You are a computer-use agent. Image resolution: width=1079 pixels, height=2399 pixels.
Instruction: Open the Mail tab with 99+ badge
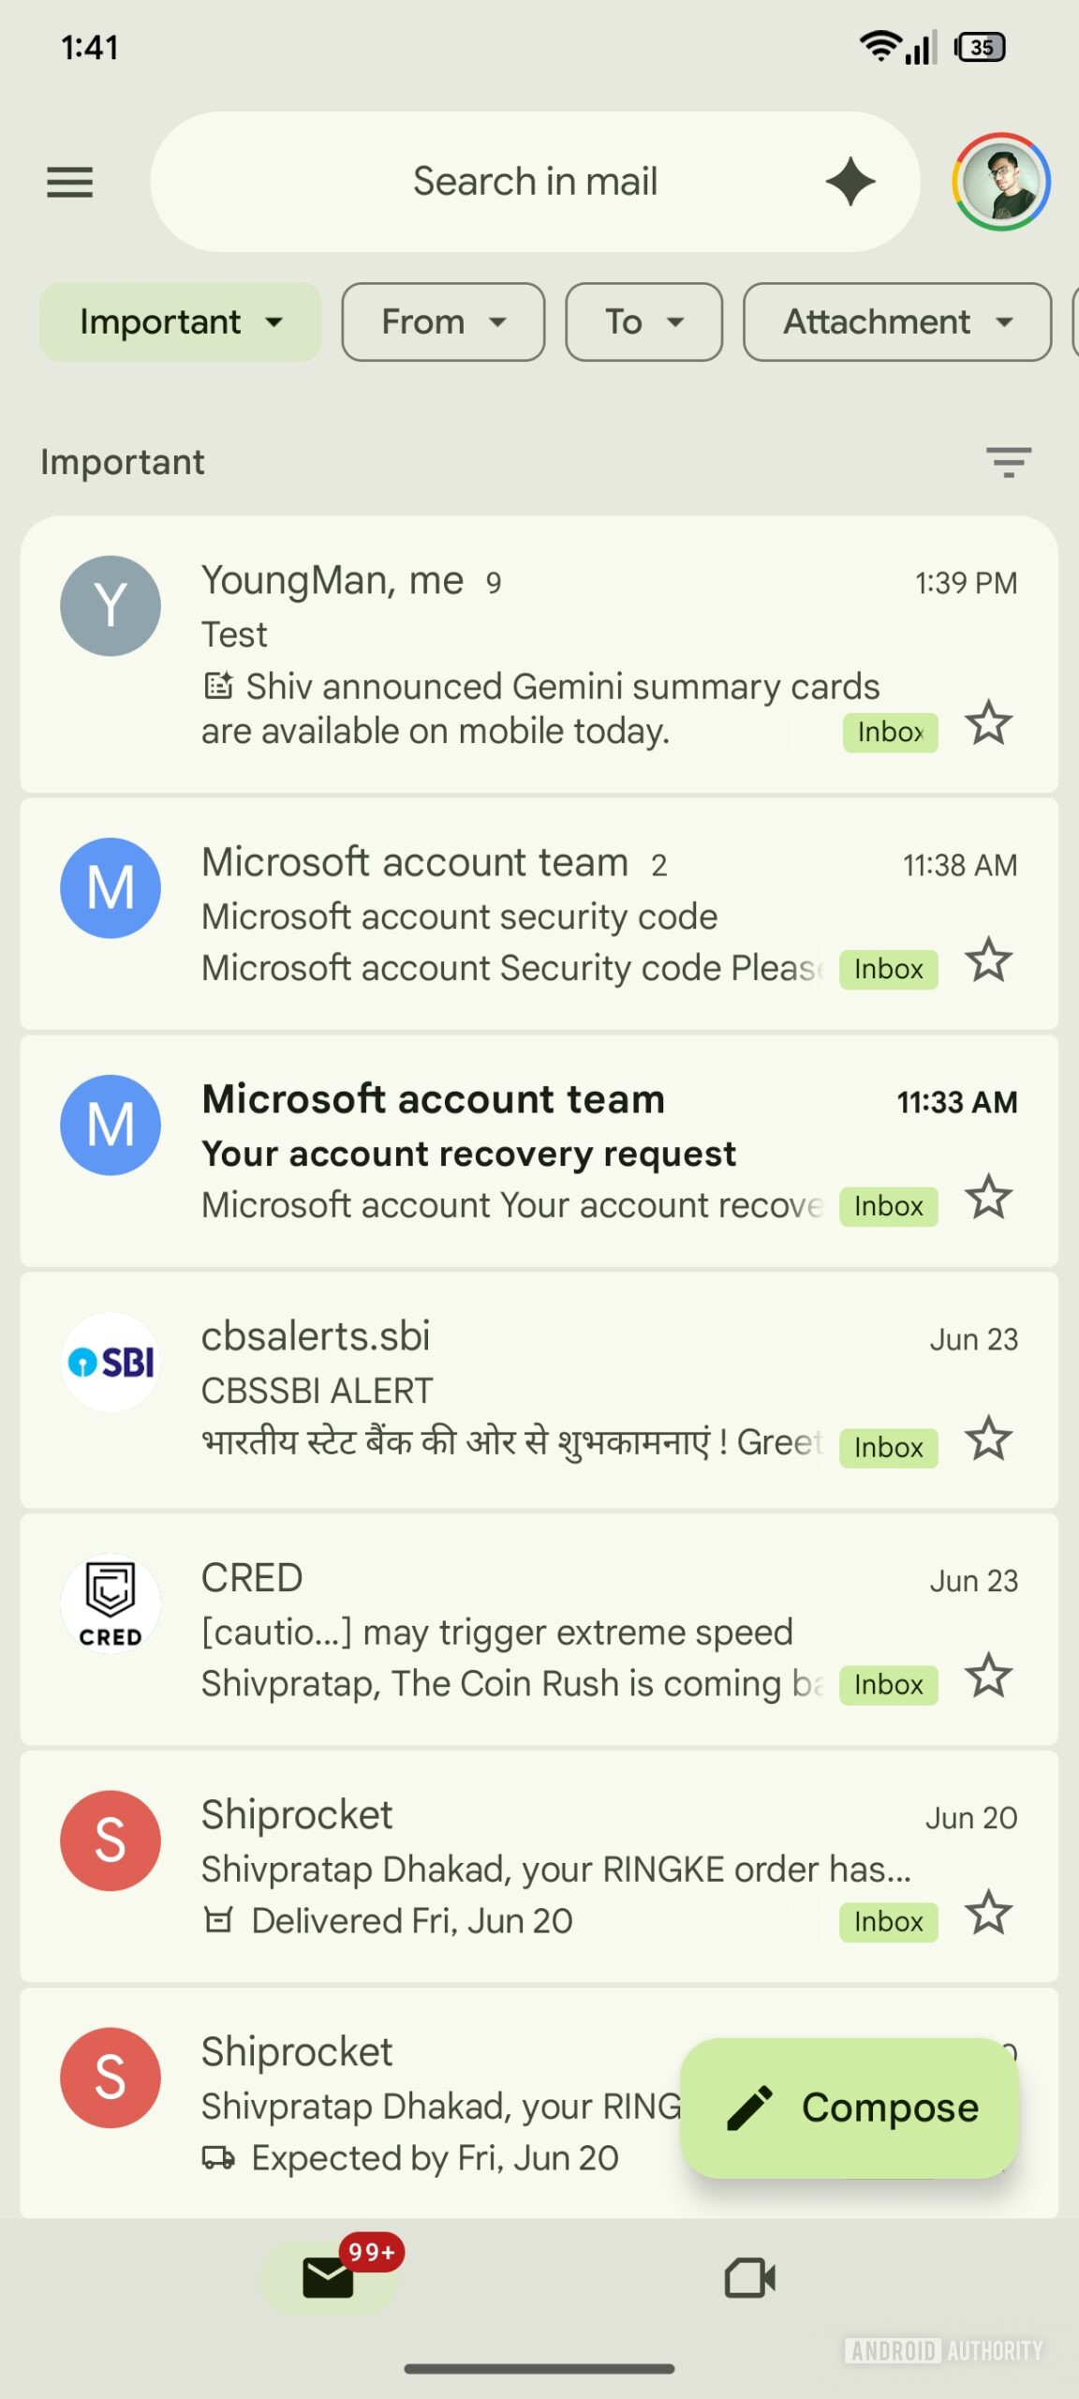click(329, 2277)
